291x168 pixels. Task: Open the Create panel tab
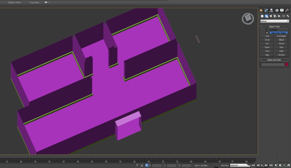click(x=261, y=10)
